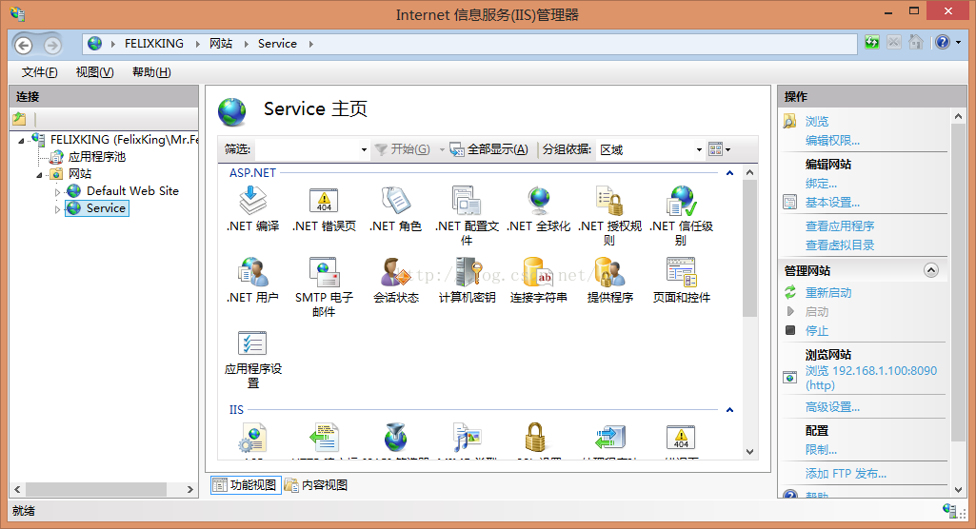Open the 提供程序 feature
Image resolution: width=976 pixels, height=529 pixels.
609,281
